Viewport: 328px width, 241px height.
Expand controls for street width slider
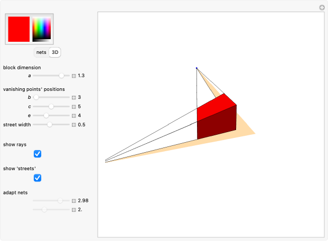tap(74, 125)
